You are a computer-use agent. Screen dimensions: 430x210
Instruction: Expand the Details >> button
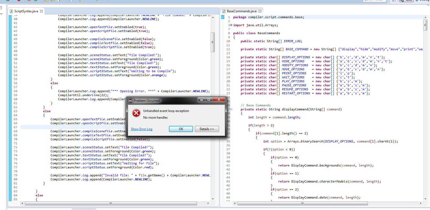207,129
